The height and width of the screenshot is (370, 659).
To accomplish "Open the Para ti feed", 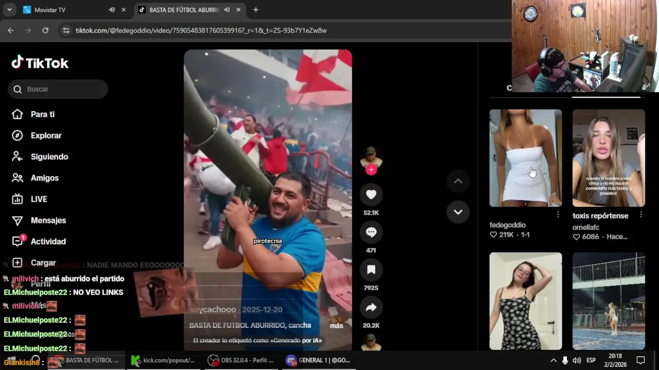I will coord(42,114).
